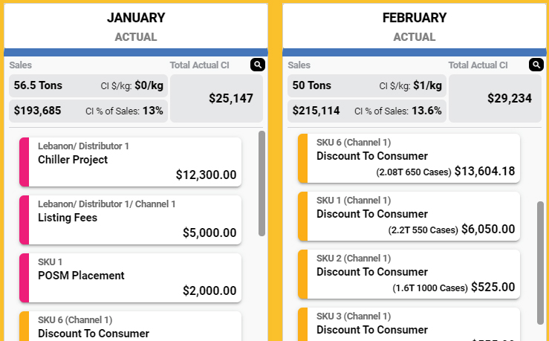
Task: Click the orange tag on February SKU 6 card
Action: coord(302,157)
